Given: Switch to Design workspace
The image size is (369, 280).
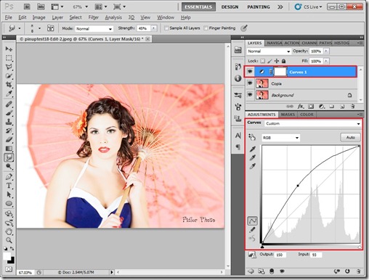Looking at the screenshot, I should pyautogui.click(x=230, y=7).
